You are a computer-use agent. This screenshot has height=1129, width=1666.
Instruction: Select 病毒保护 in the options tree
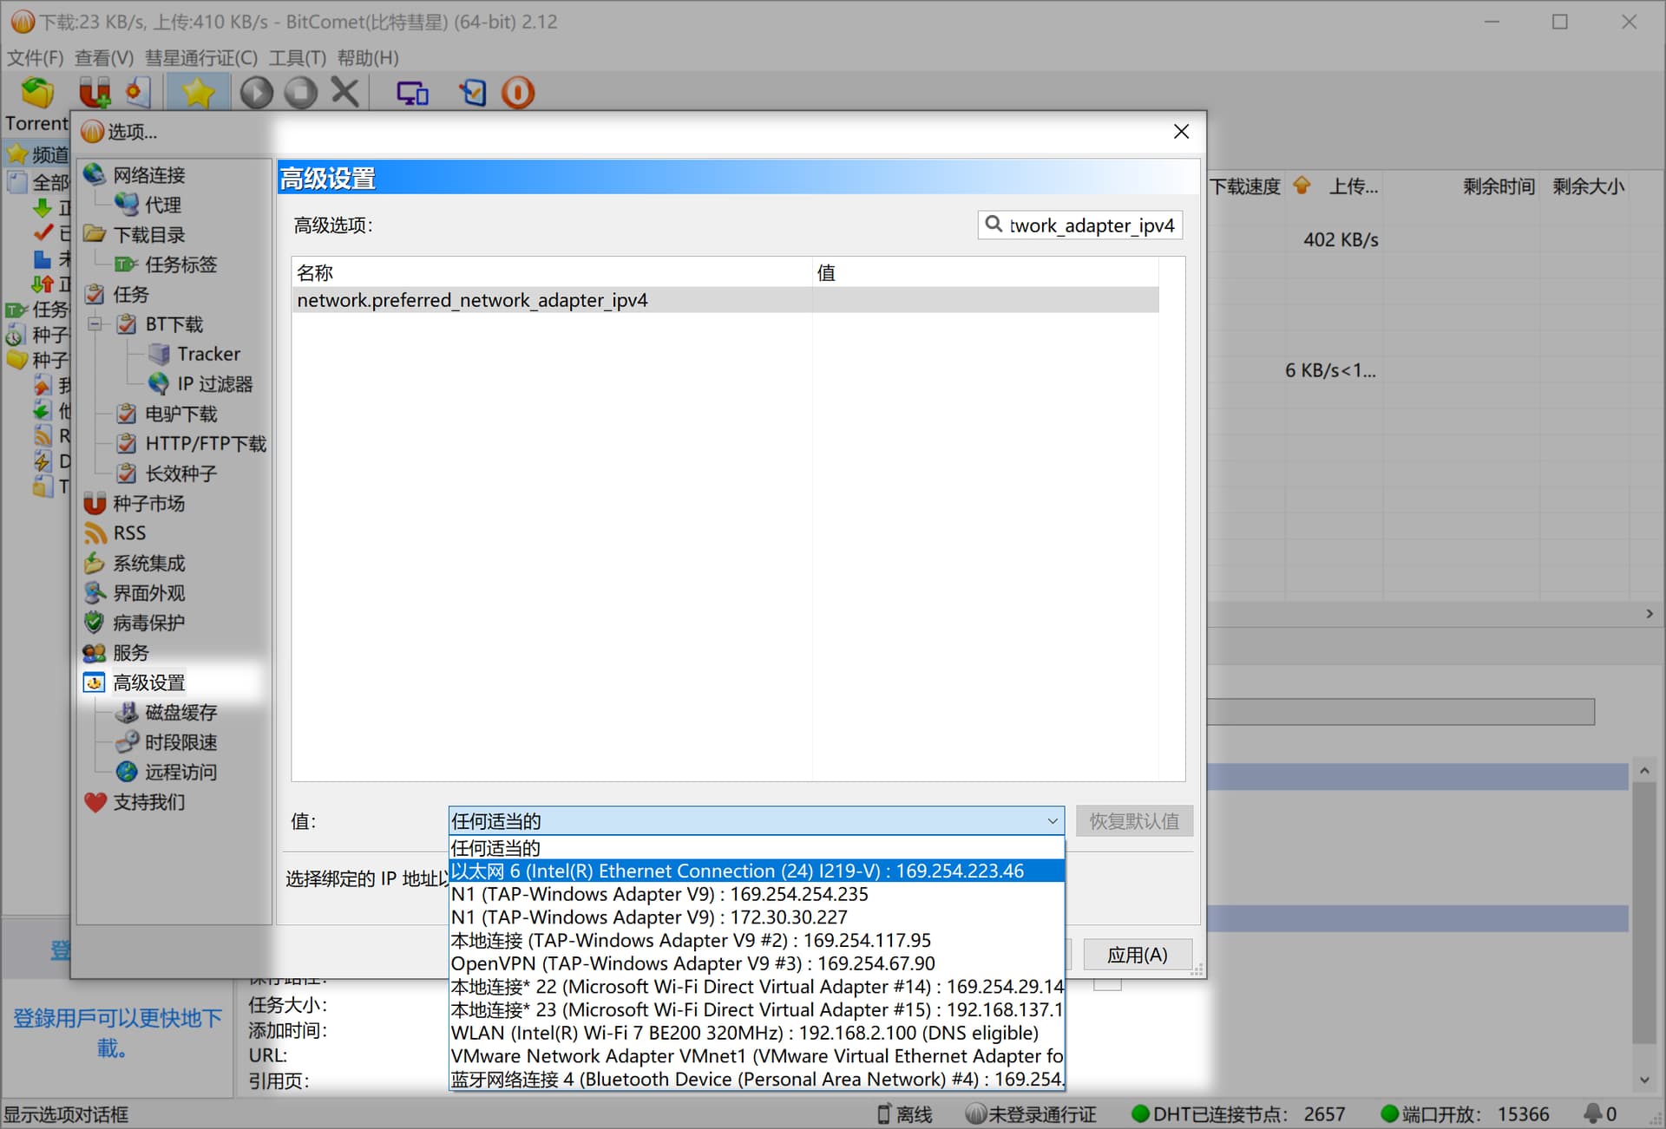(x=148, y=623)
